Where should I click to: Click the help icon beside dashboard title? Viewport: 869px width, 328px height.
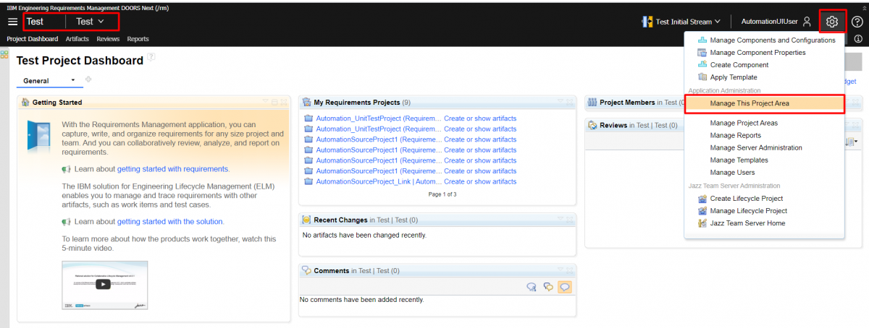tap(151, 57)
